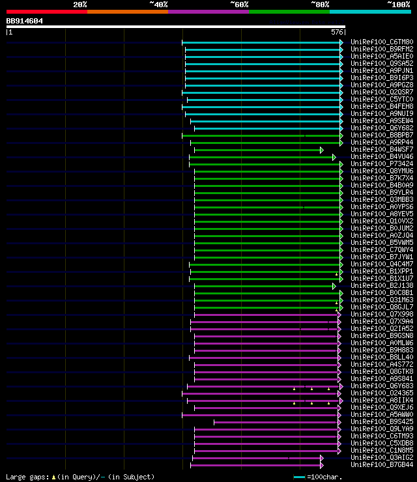The image size is (417, 482).
Task: Select hit label UniRef100_Q2IA52
Action: [382, 328]
